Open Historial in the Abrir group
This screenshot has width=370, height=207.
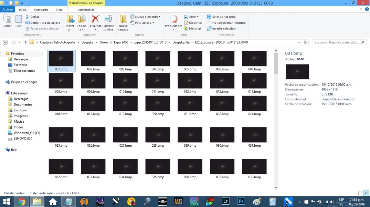(x=193, y=28)
